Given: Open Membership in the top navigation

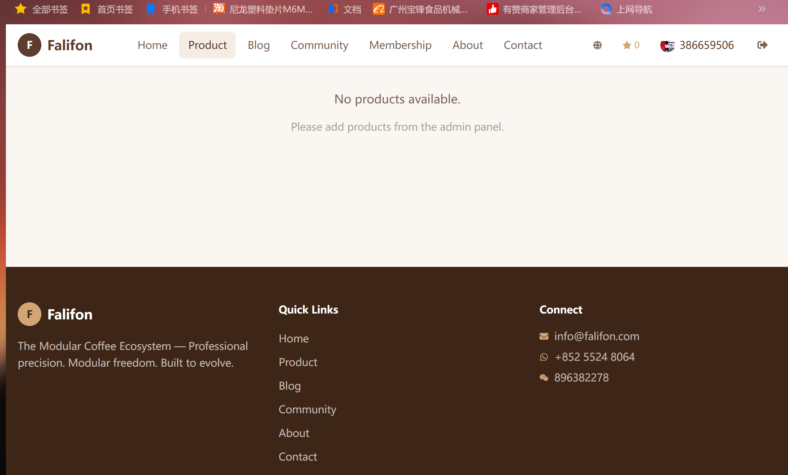Looking at the screenshot, I should pos(400,45).
